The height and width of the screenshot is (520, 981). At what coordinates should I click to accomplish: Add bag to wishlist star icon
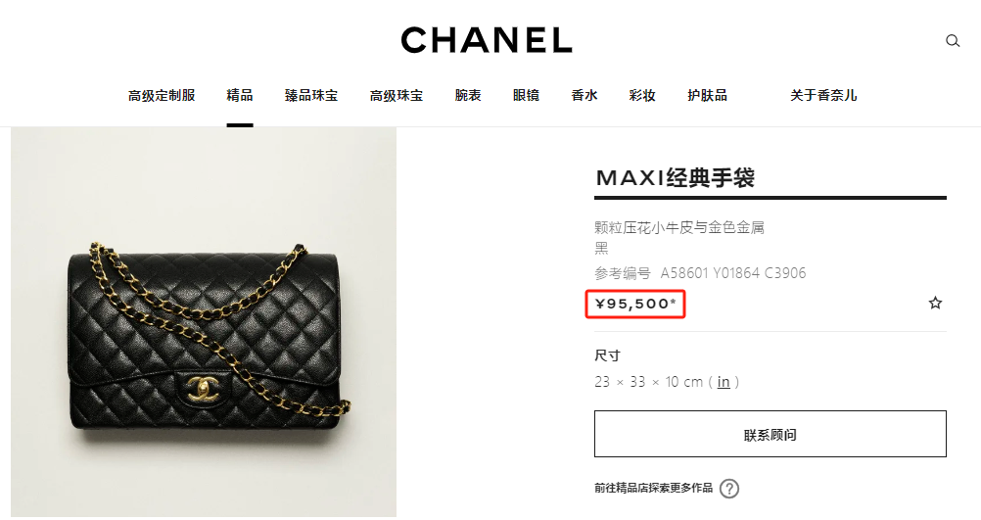click(935, 304)
